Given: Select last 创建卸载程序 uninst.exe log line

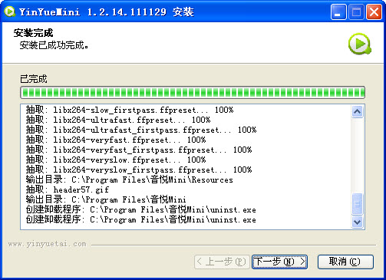Looking at the screenshot, I should tap(141, 219).
